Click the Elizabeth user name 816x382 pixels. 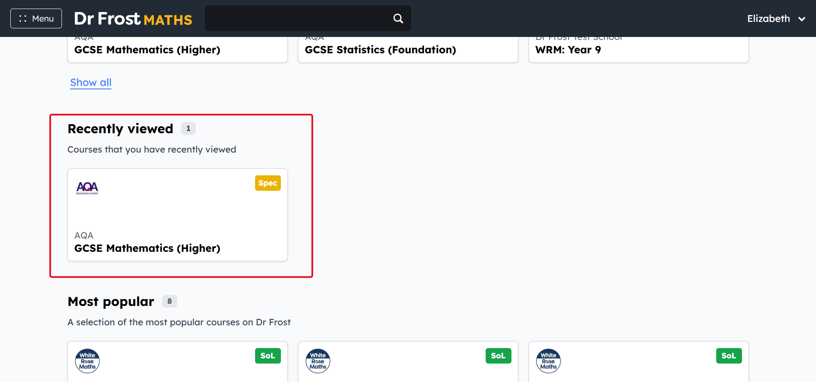tap(768, 19)
